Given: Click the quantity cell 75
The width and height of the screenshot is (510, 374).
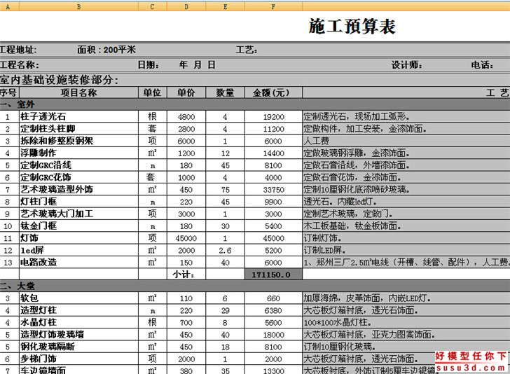Looking at the screenshot, I should [225, 190].
